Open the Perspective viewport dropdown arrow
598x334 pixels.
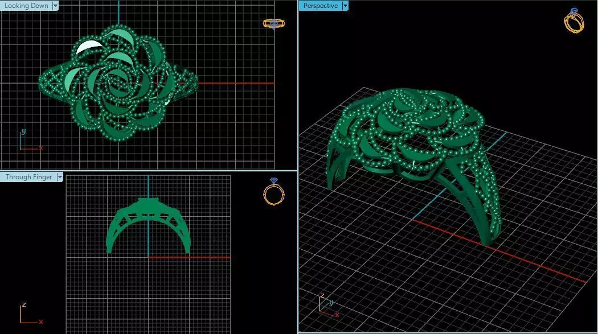click(345, 6)
